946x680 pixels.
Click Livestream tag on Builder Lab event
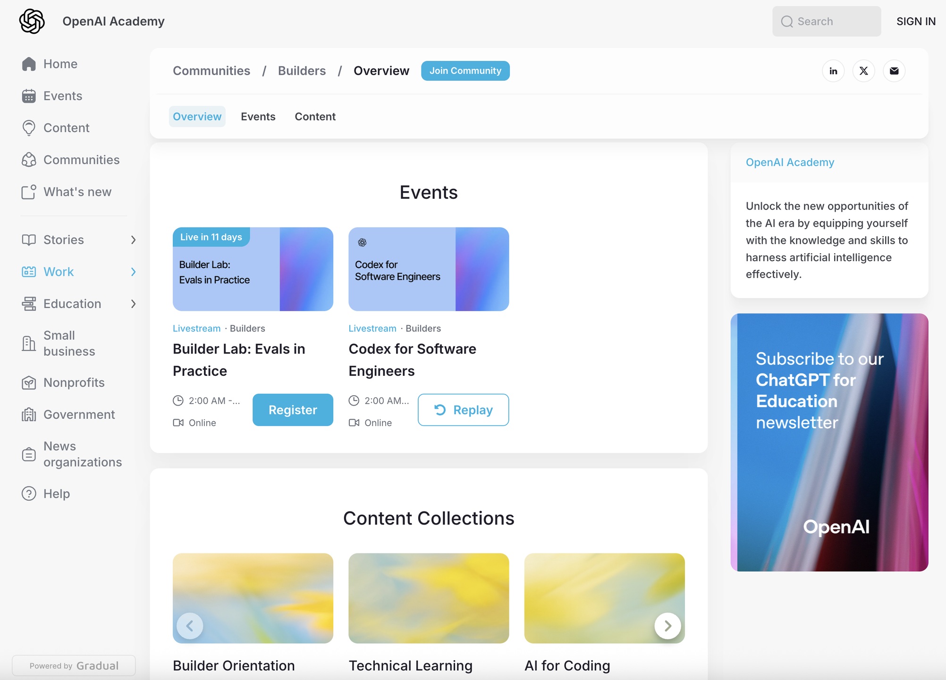pos(197,328)
